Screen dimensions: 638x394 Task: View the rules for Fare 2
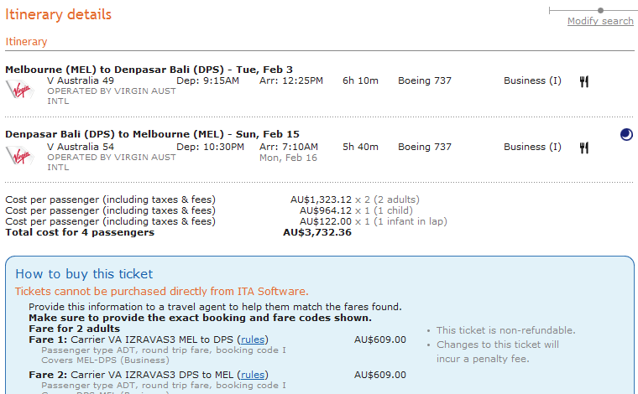[253, 375]
